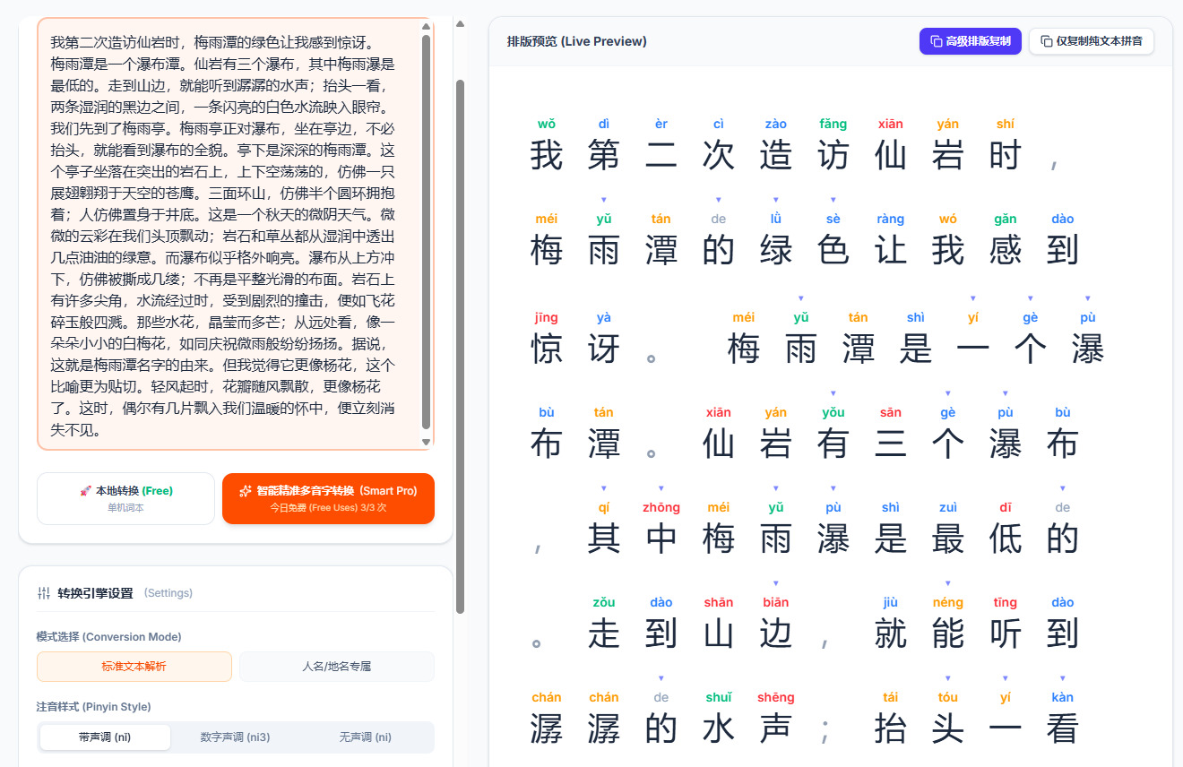Open pronunciation arrow above 中 (zhōng)
The height and width of the screenshot is (767, 1183).
(x=661, y=488)
